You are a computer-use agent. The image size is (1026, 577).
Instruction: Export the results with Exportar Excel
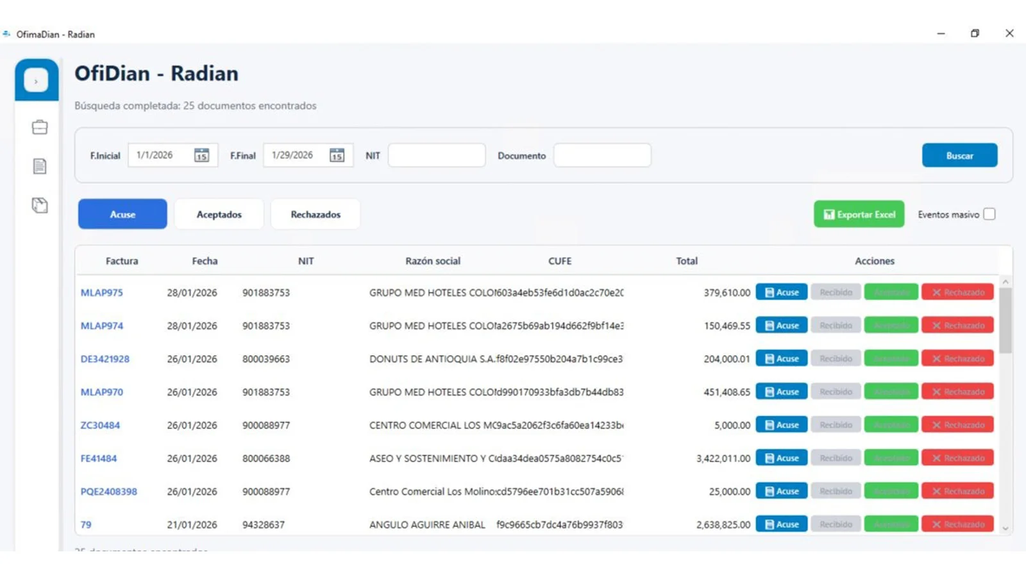[x=859, y=214]
